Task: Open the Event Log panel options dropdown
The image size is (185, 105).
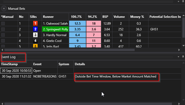Action: [178, 57]
